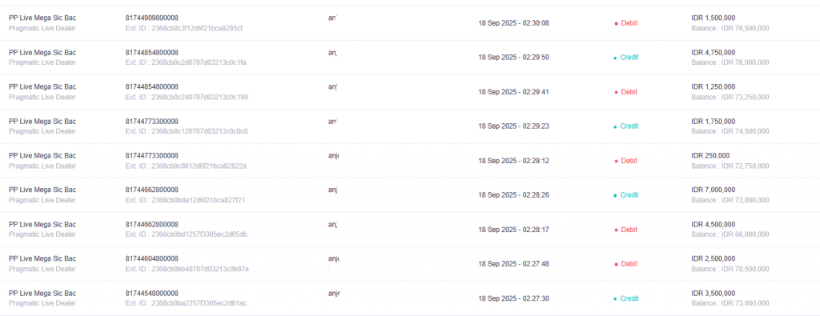Select first transaction ID 81744662800008
This screenshot has width=820, height=316.
[151, 190]
